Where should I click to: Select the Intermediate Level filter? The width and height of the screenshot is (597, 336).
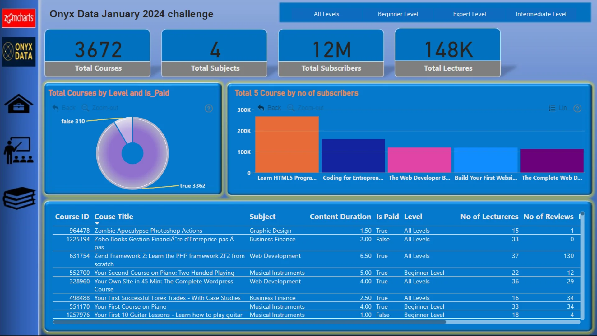[541, 14]
